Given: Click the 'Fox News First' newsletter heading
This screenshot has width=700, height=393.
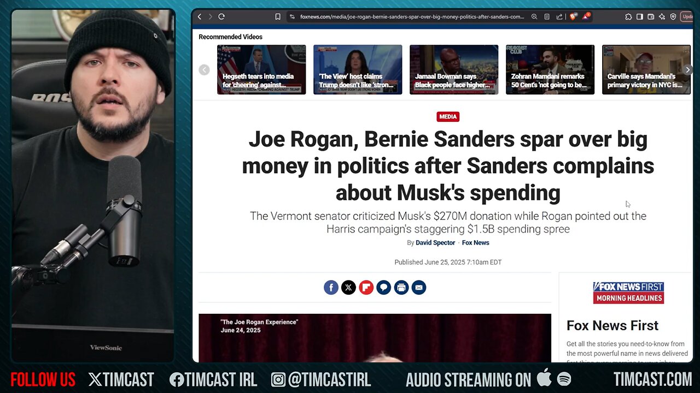Looking at the screenshot, I should 612,325.
